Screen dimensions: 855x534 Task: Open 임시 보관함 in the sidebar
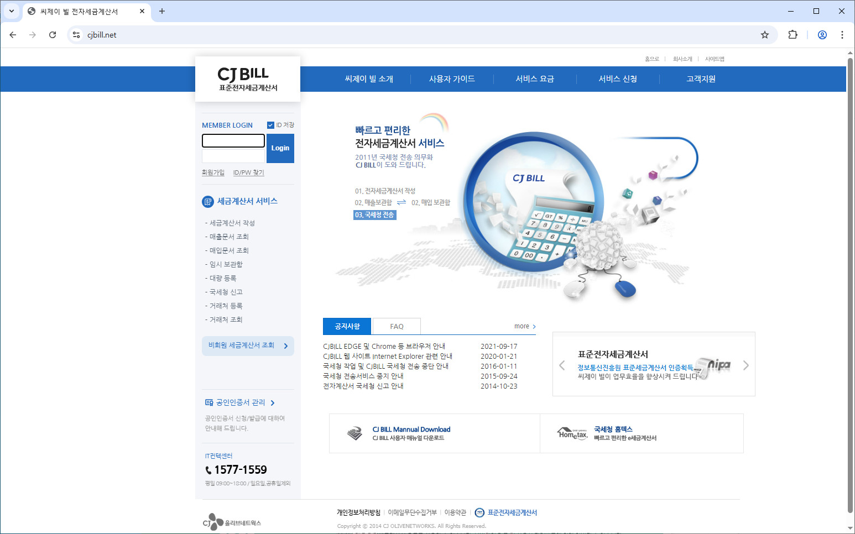click(x=226, y=264)
